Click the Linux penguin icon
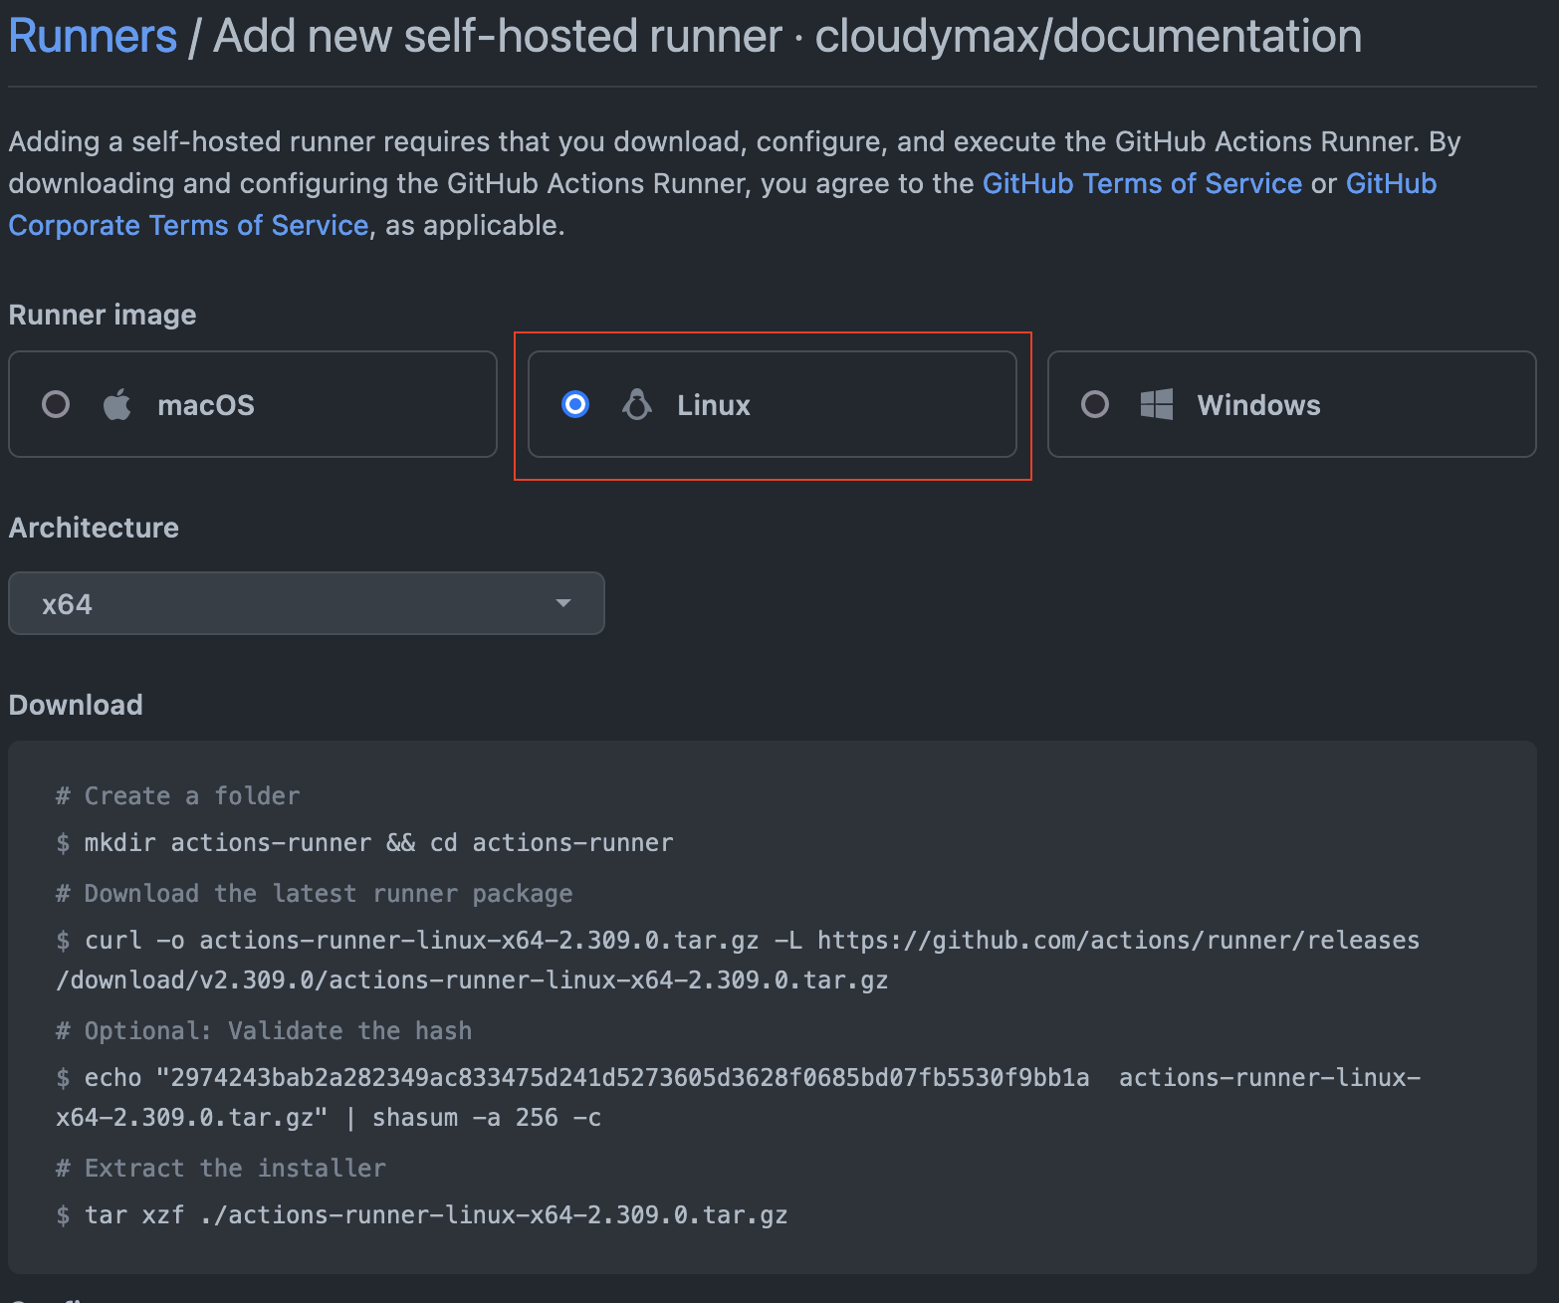 pyautogui.click(x=637, y=405)
